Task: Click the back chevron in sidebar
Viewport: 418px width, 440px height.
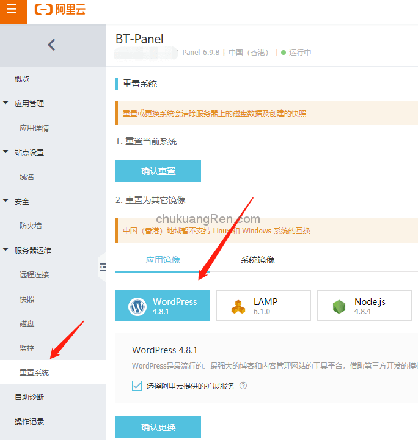Action: (x=51, y=44)
